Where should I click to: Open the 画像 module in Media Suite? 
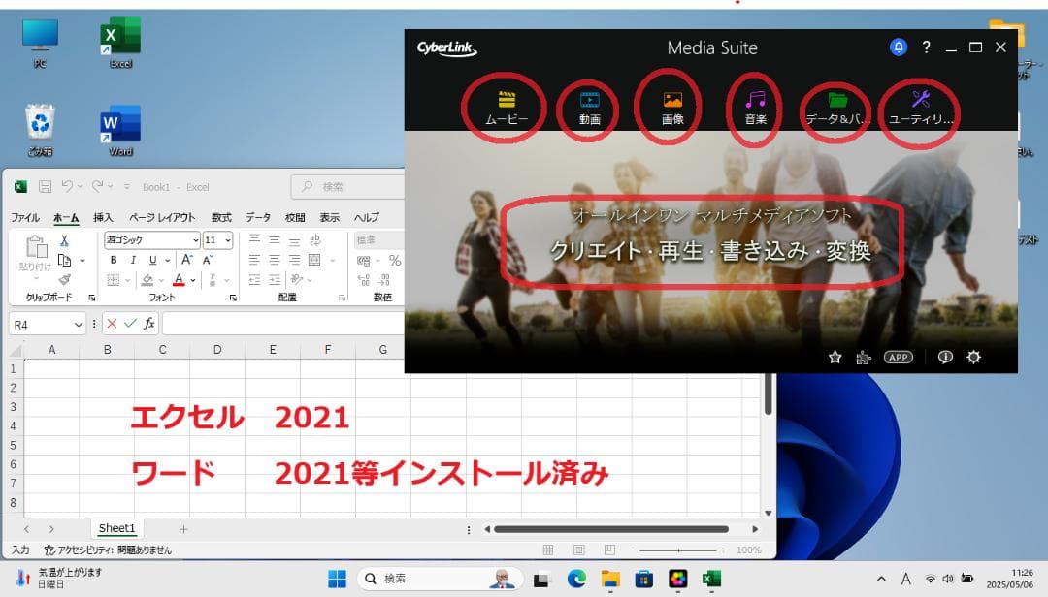click(x=672, y=109)
